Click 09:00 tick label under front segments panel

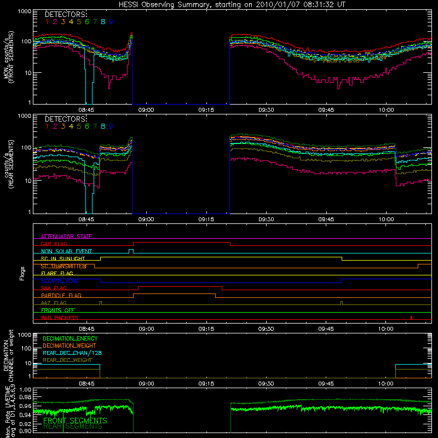point(146,110)
